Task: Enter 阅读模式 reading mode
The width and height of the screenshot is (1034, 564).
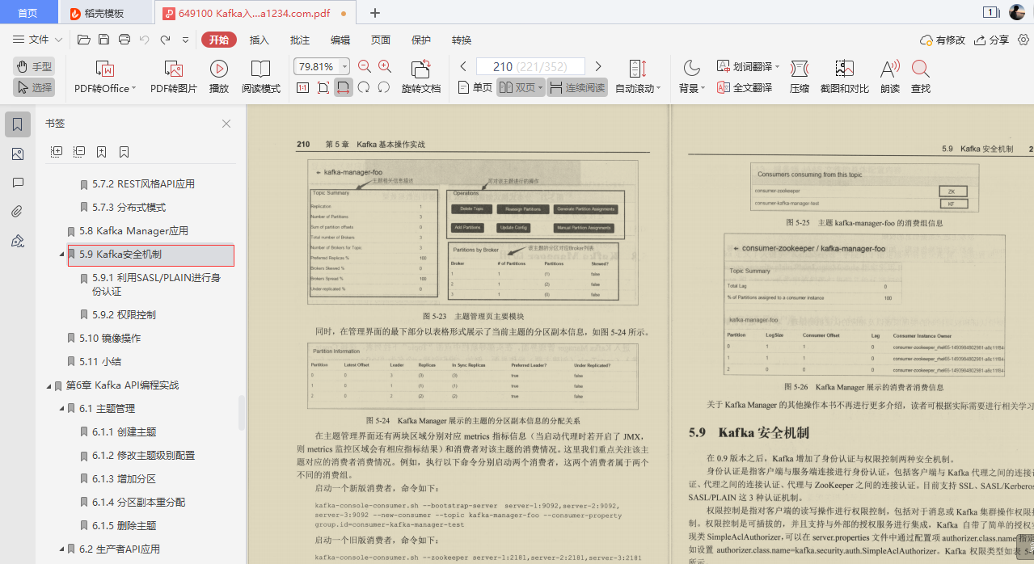Action: click(261, 77)
